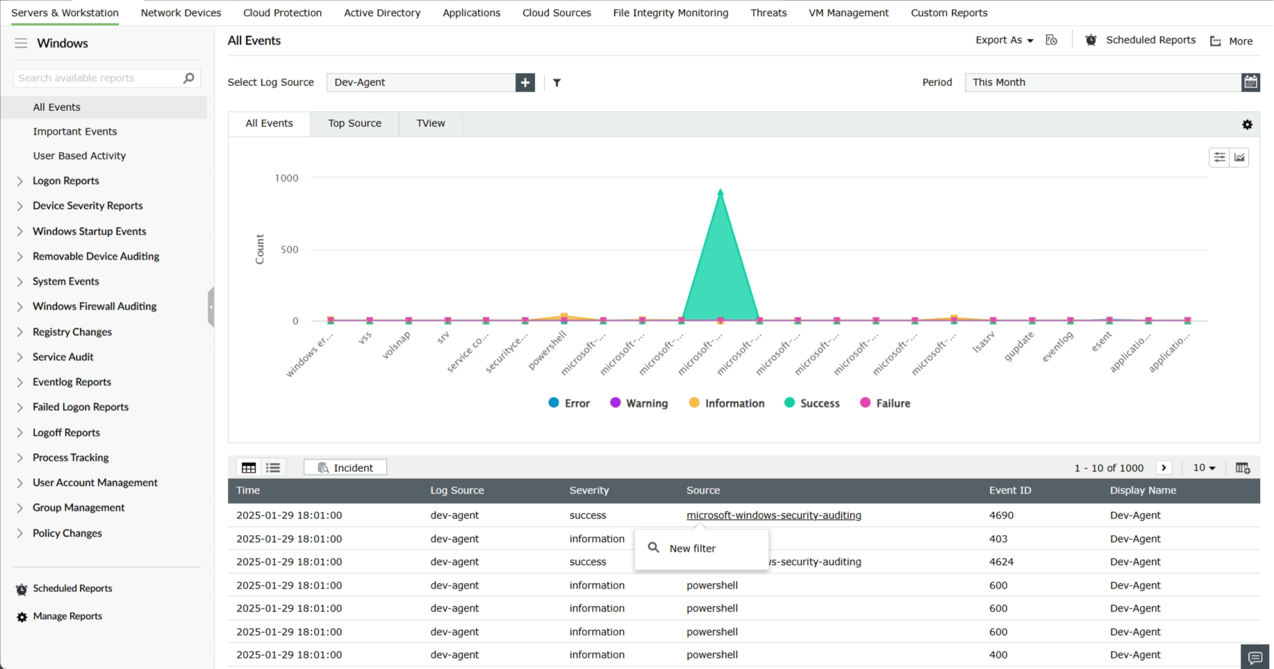The height and width of the screenshot is (669, 1274).
Task: Click the green Success legend dot
Action: pyautogui.click(x=789, y=403)
